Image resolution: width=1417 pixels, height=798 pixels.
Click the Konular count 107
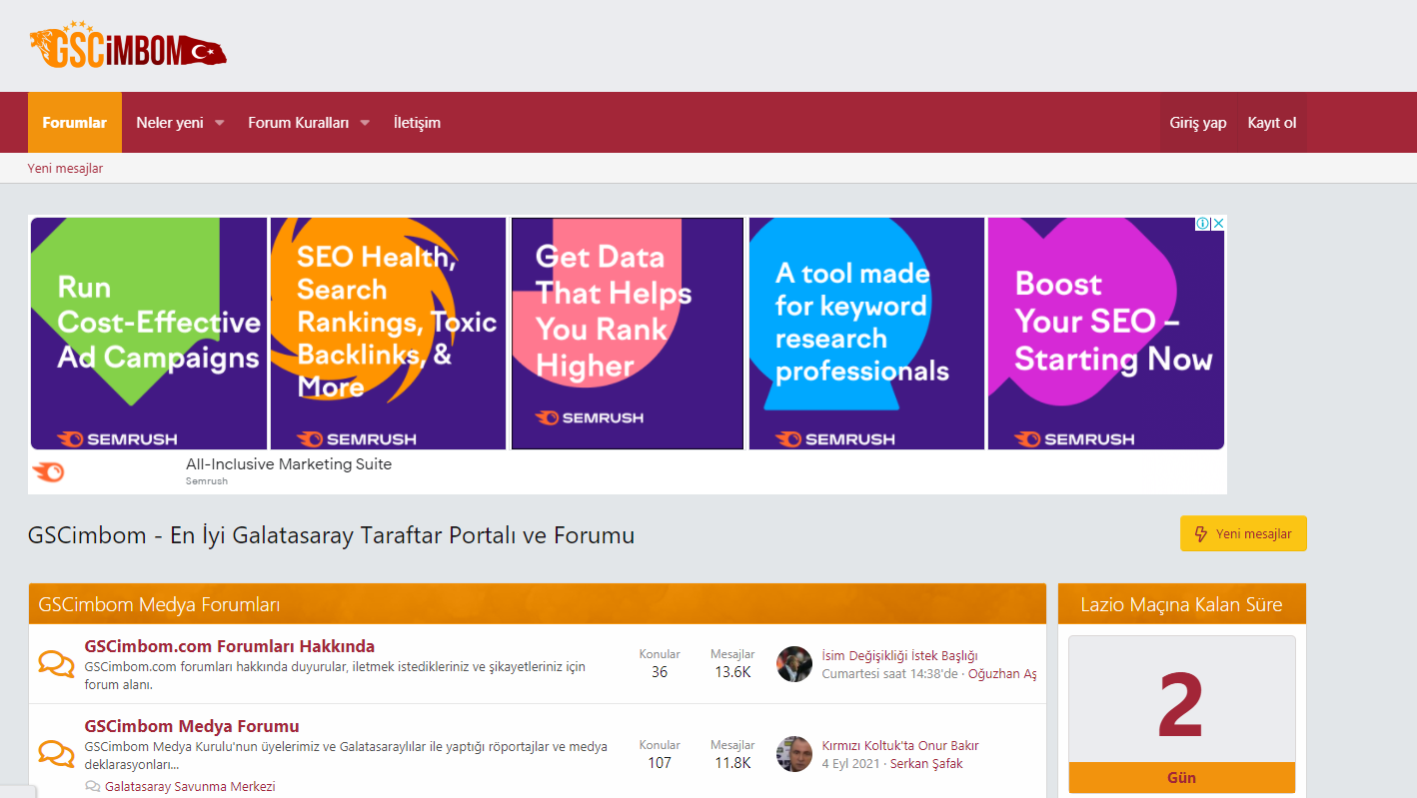coord(660,763)
